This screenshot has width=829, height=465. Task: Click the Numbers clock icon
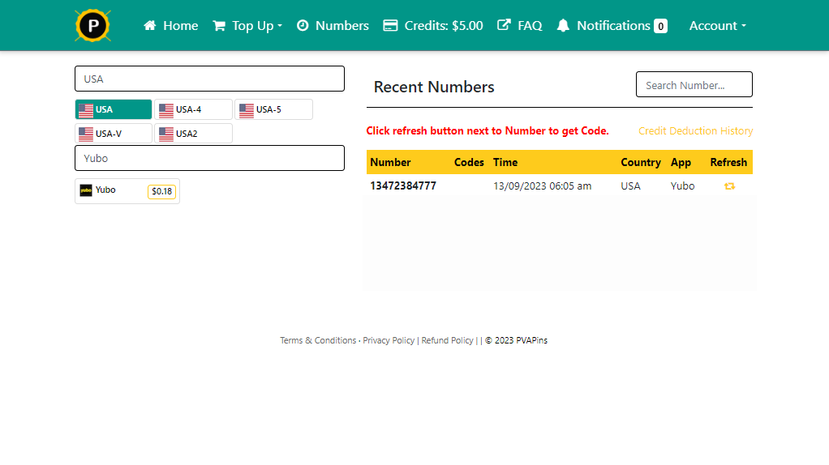click(303, 25)
